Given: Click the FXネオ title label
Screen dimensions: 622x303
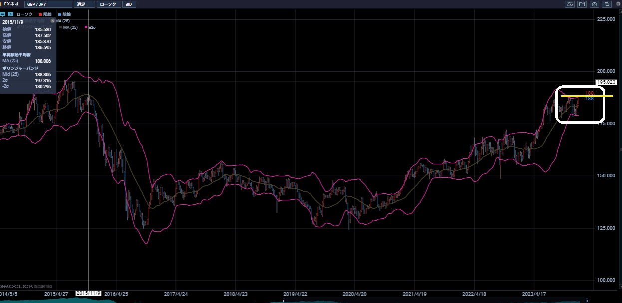Looking at the screenshot, I should click(x=11, y=4).
